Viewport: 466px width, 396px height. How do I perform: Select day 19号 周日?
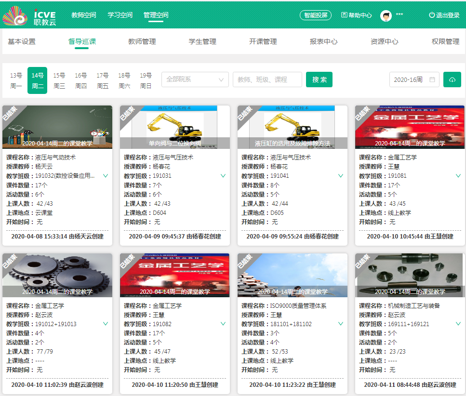pyautogui.click(x=146, y=80)
